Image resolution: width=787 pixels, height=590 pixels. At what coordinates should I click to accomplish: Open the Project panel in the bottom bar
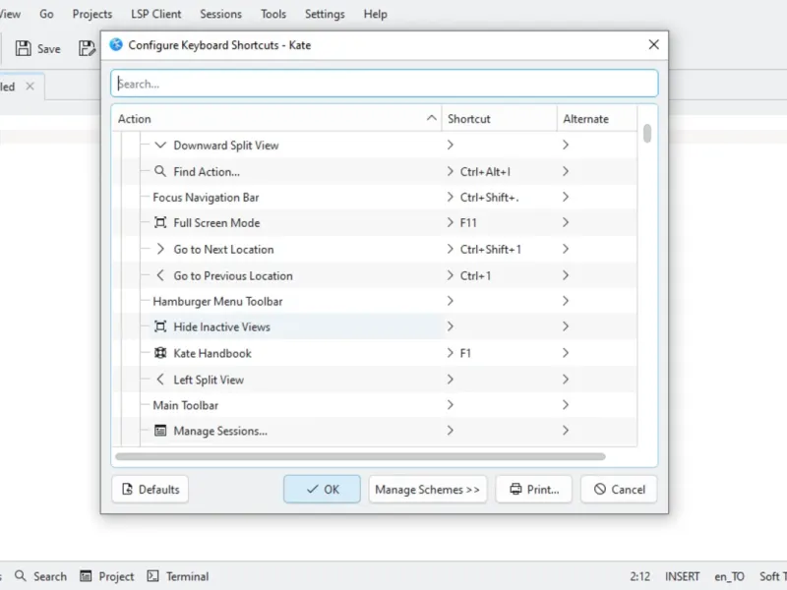pyautogui.click(x=107, y=576)
